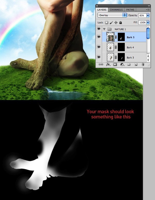Image resolution: width=155 pixels, height=200 pixels.
Task: Click the panel resize grip corner
Action: [x=149, y=65]
